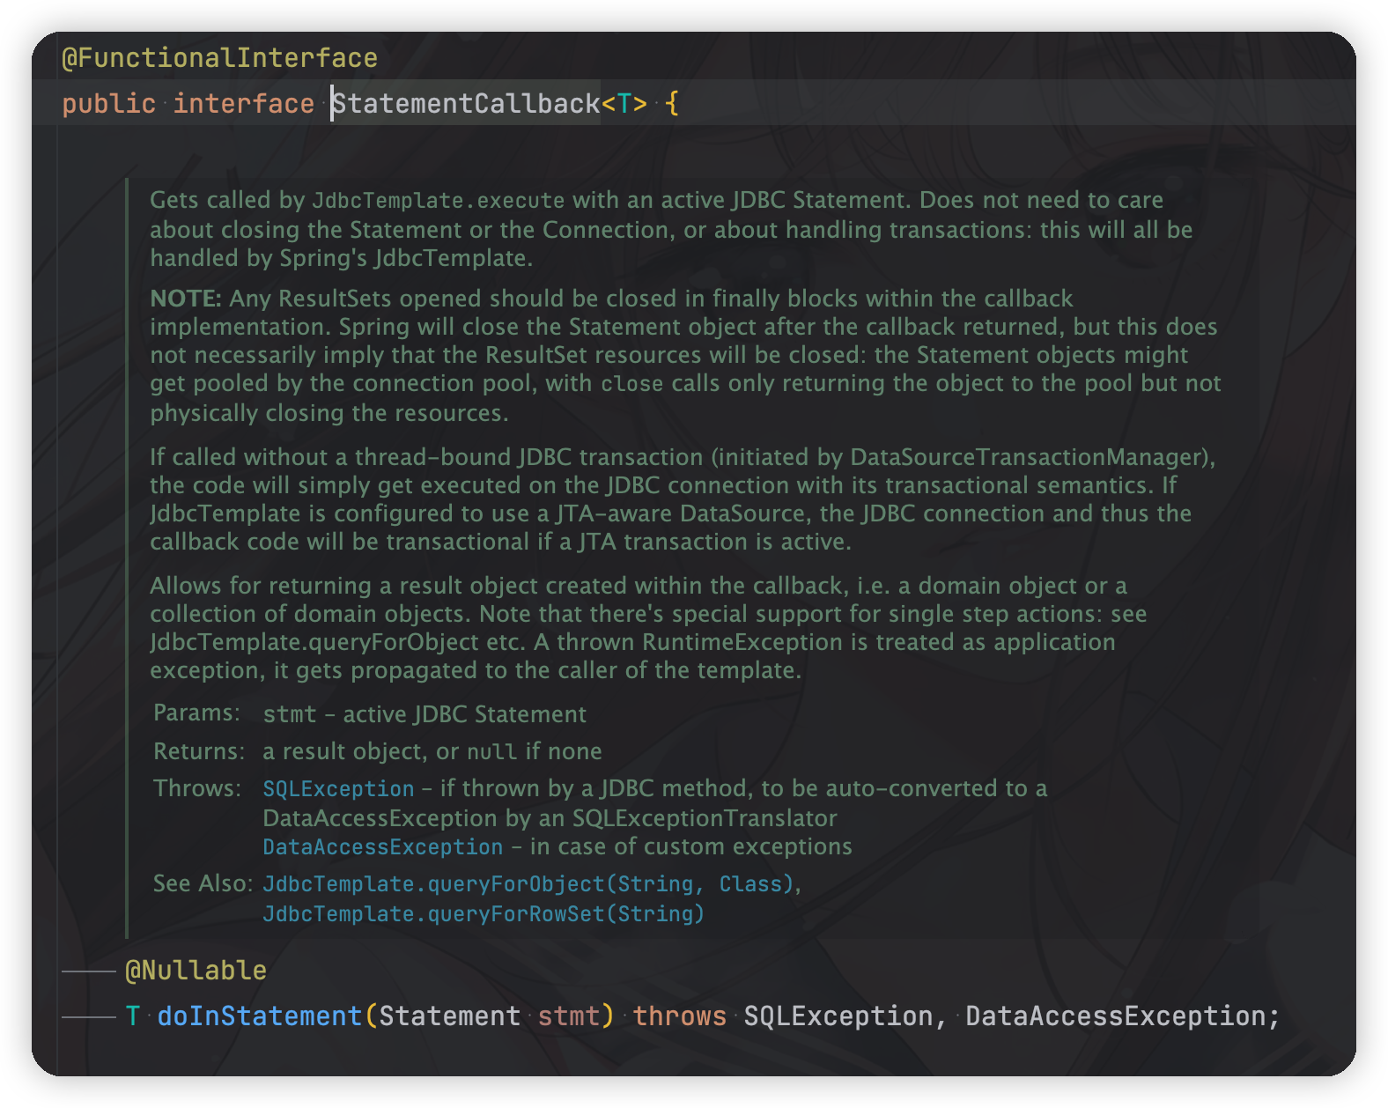
Task: Click the @FunctionalInterface annotation
Action: (219, 58)
